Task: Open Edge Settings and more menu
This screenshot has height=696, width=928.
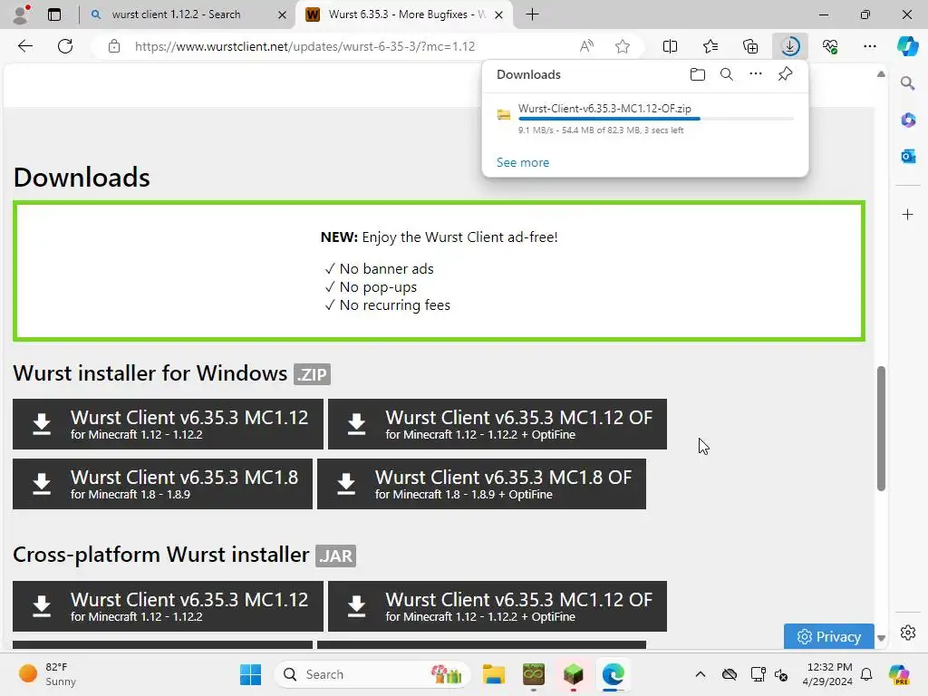Action: pyautogui.click(x=869, y=46)
